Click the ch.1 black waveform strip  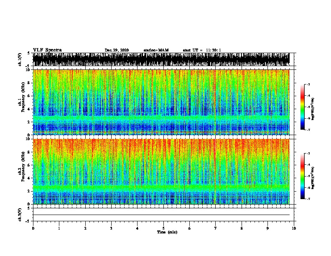[x=161, y=59]
